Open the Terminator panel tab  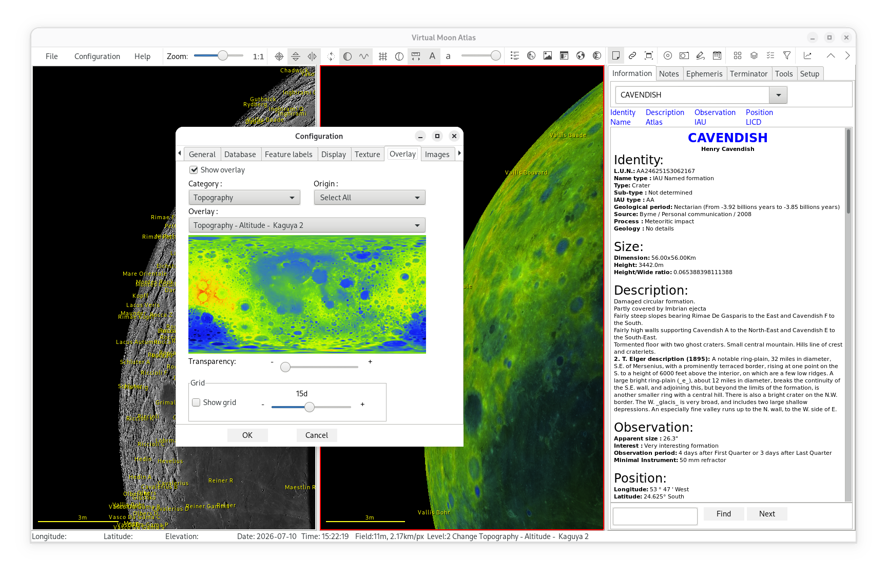(748, 74)
